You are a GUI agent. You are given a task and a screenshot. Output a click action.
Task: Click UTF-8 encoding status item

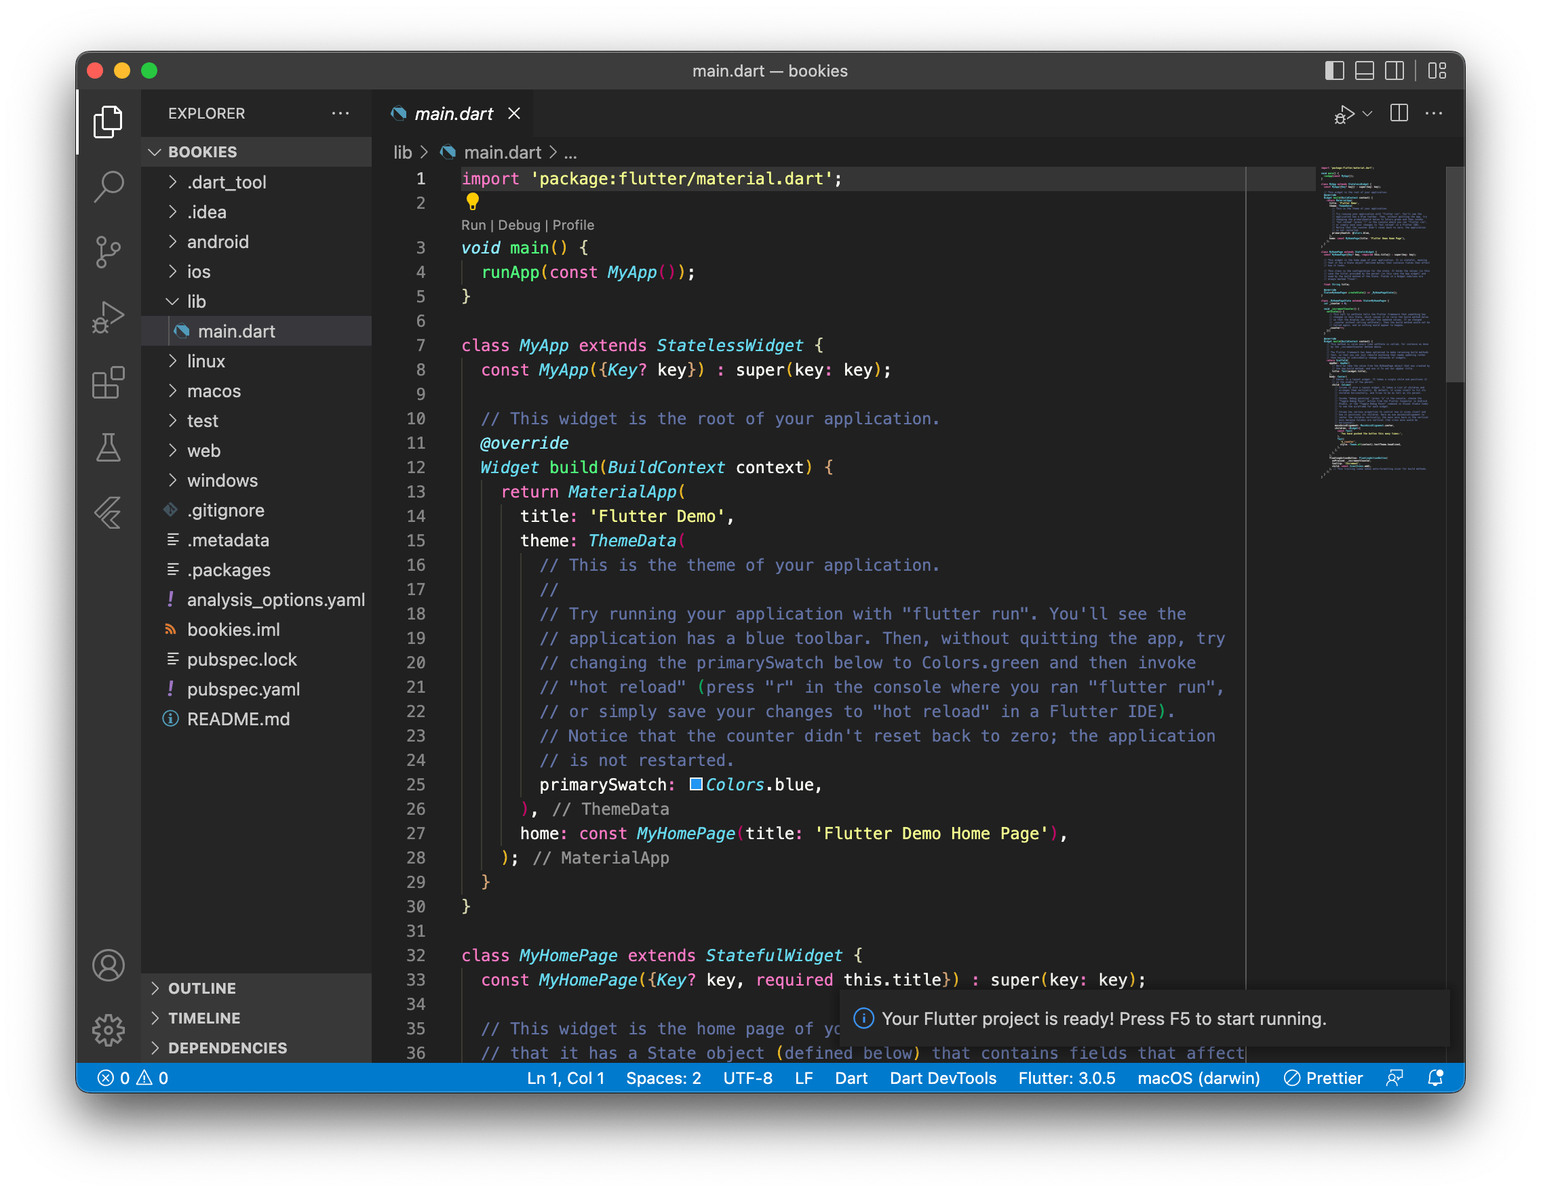coord(747,1077)
